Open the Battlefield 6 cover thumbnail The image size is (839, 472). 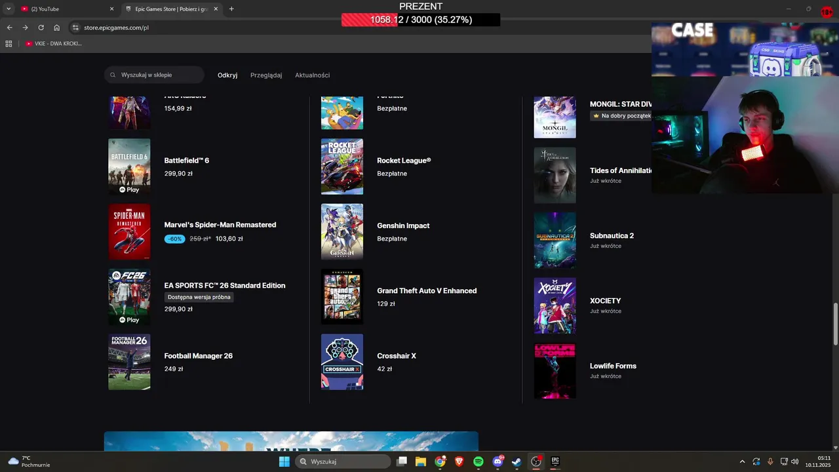(x=129, y=167)
